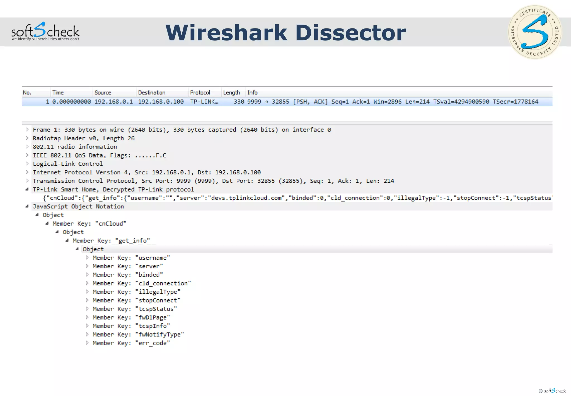
Task: Click the softScheck security certificate seal
Action: (x=534, y=32)
